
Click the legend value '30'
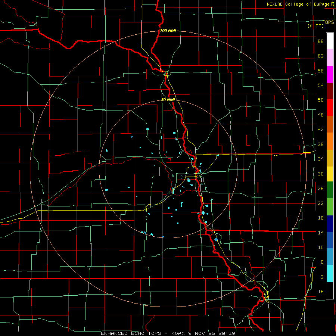pos(321,174)
